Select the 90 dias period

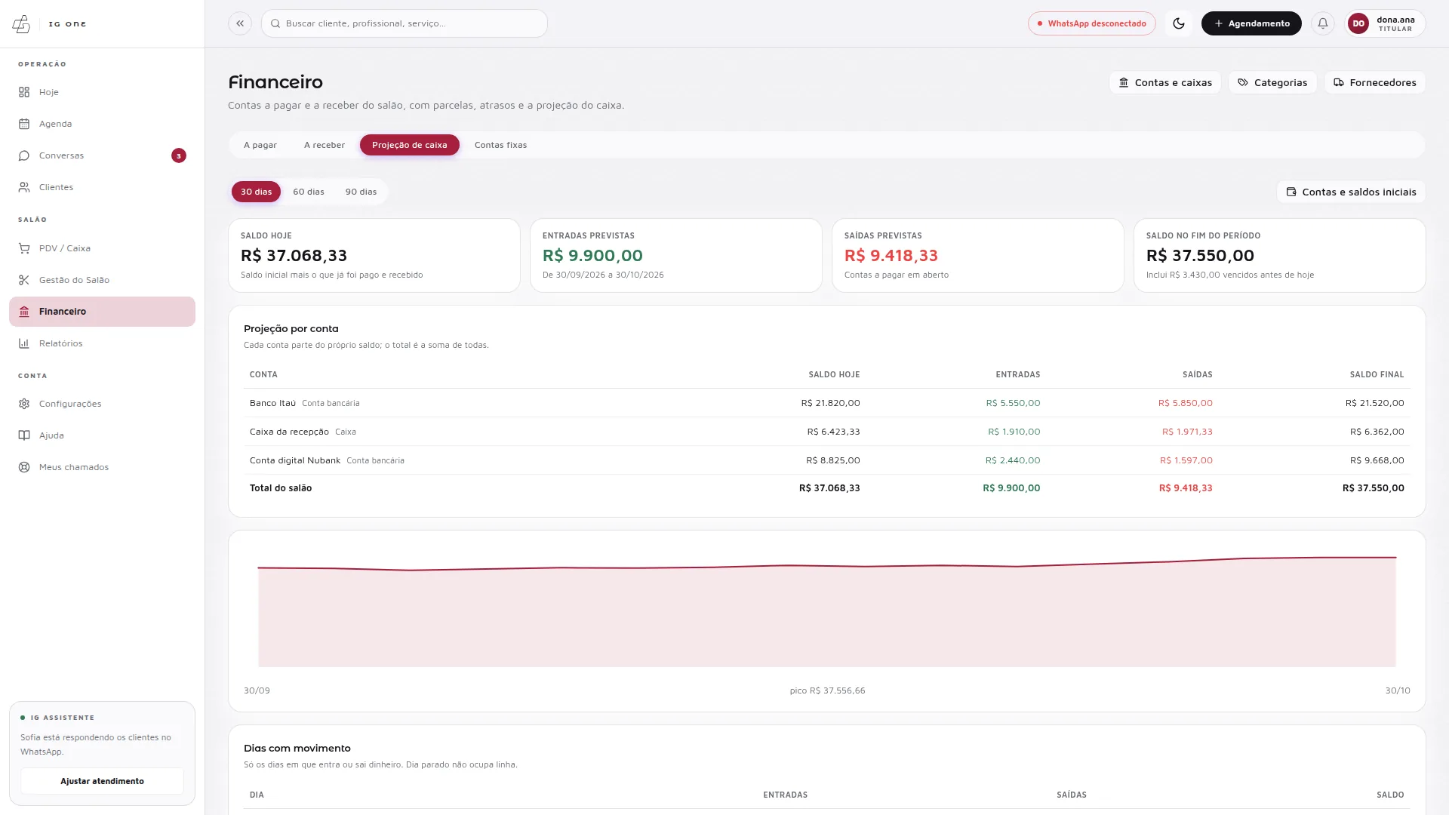pos(361,192)
